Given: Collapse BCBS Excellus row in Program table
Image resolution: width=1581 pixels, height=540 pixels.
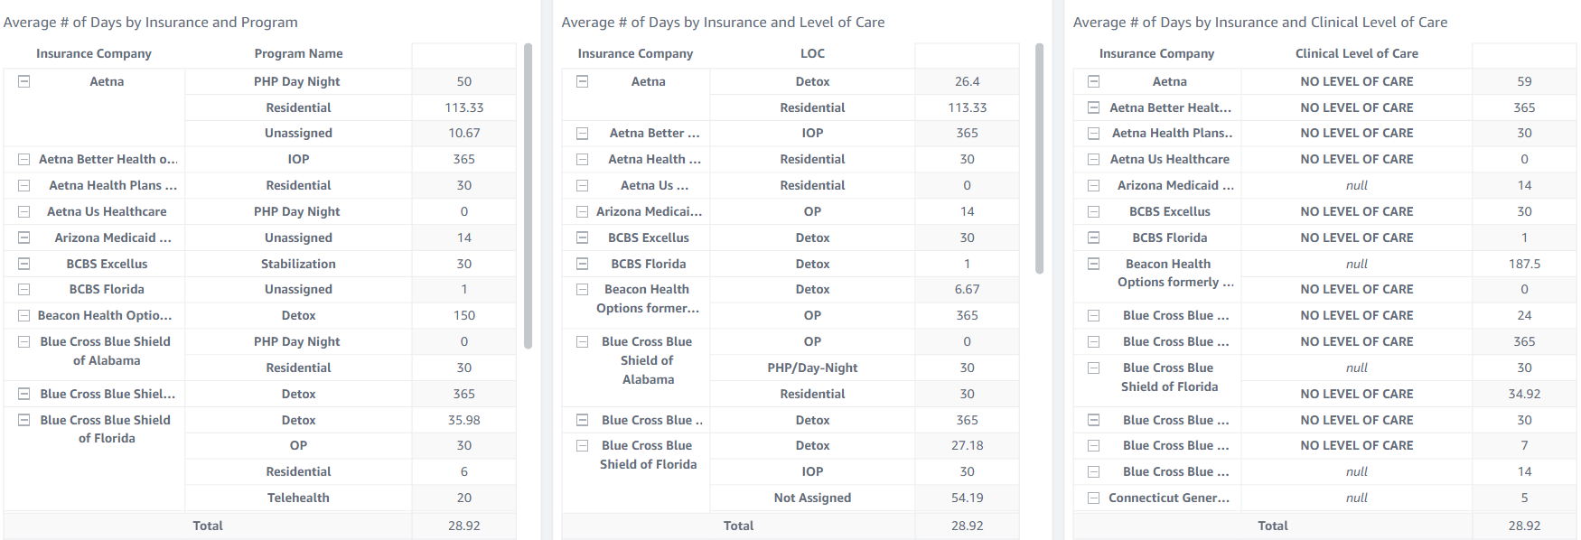Looking at the screenshot, I should tap(24, 264).
